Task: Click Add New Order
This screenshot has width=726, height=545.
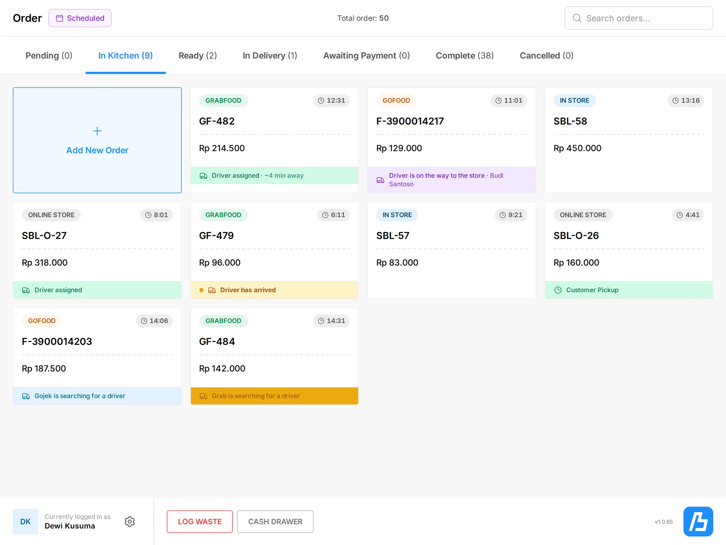Action: pyautogui.click(x=97, y=140)
